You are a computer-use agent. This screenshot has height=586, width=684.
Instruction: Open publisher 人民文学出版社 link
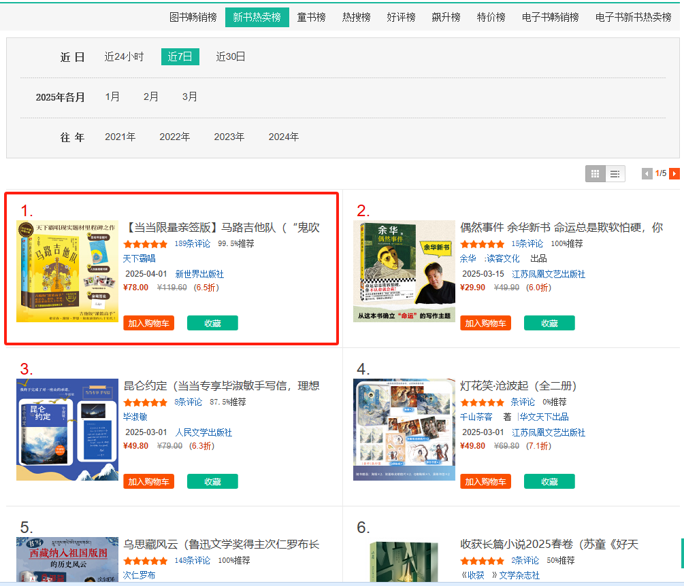tap(203, 432)
